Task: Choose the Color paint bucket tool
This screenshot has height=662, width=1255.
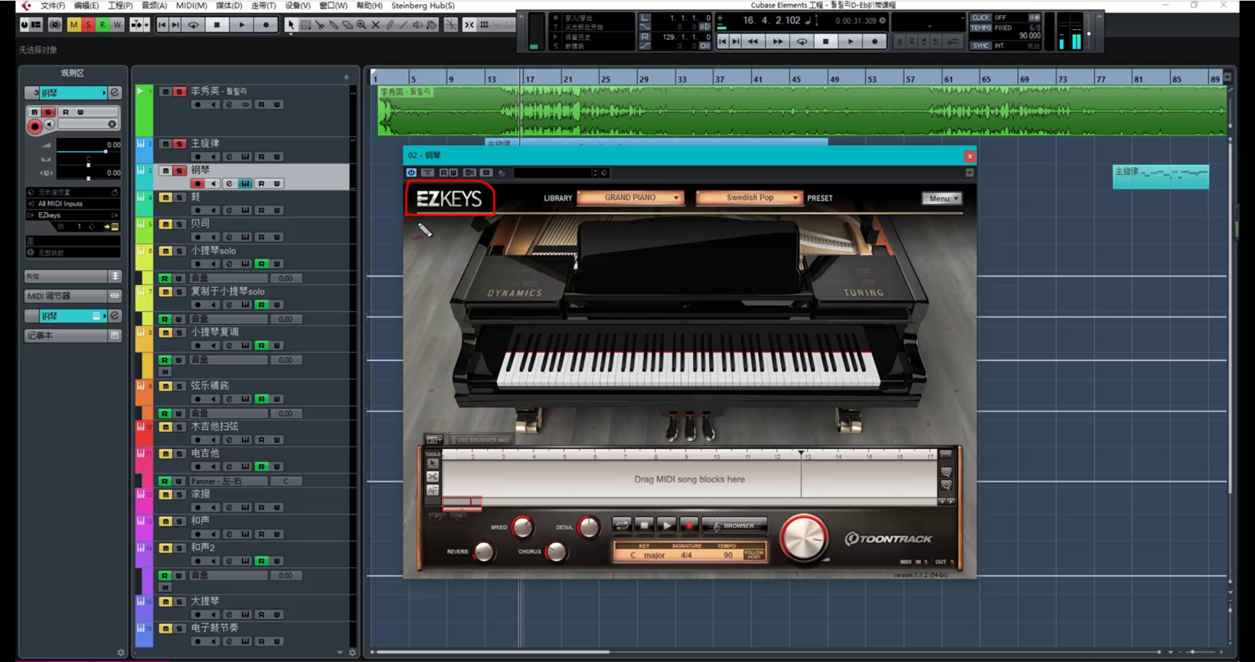Action: pos(432,25)
